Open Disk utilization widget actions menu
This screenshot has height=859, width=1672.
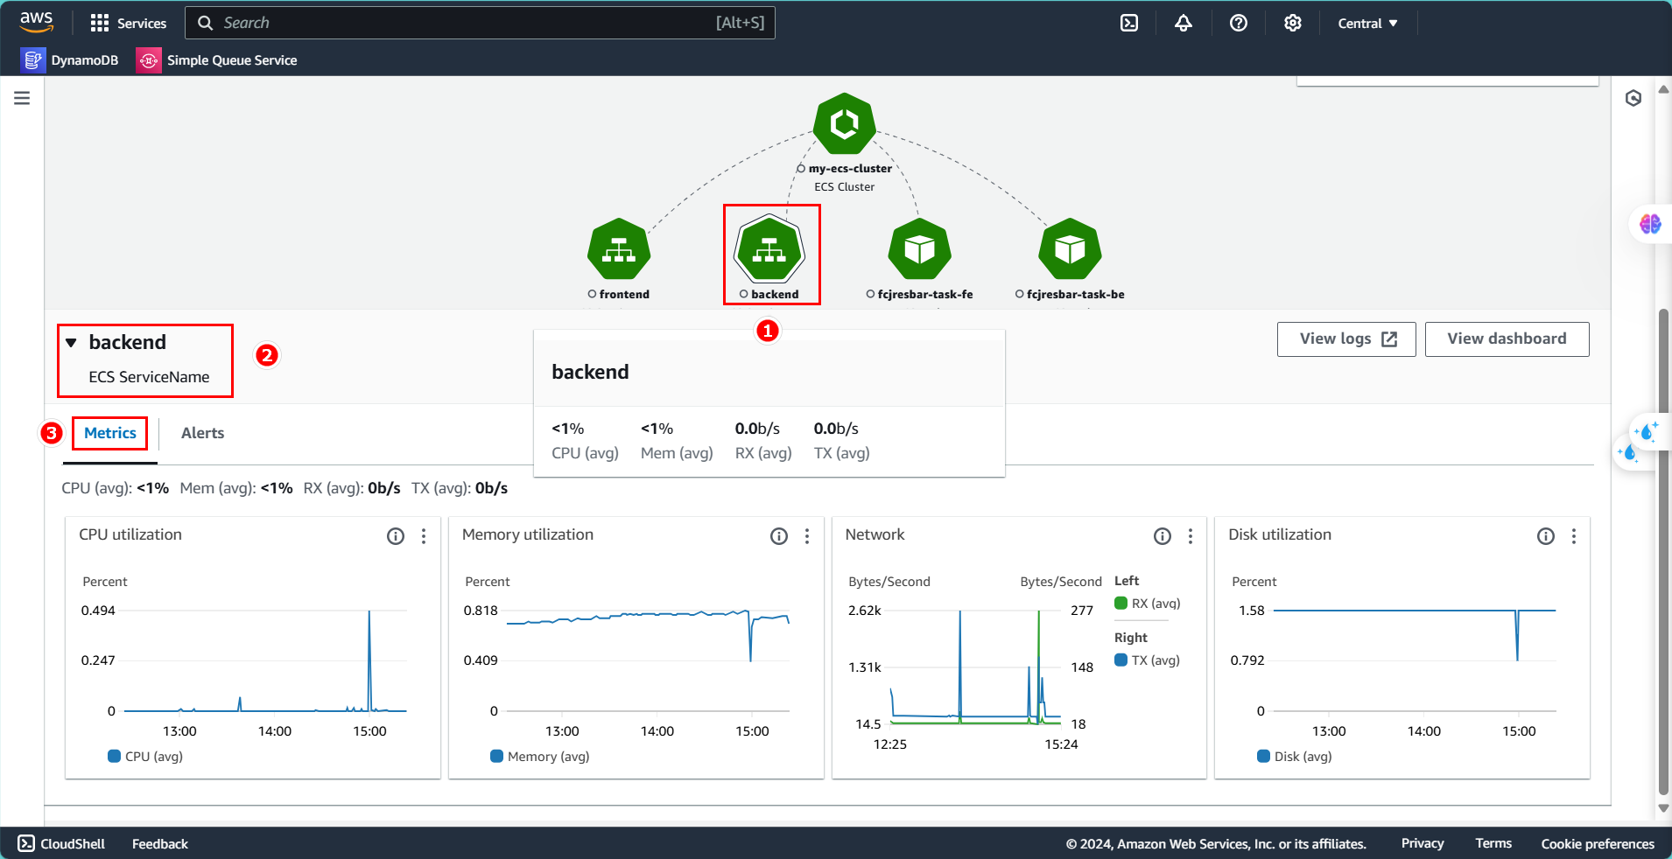[1574, 536]
